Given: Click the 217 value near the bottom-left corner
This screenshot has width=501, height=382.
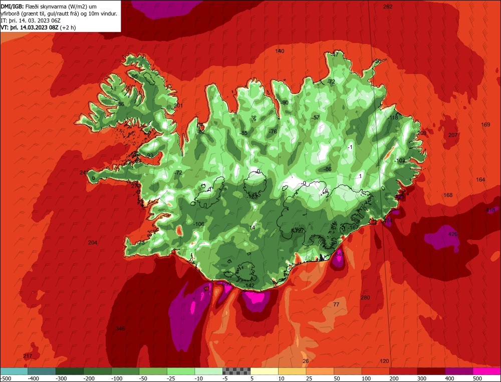Looking at the screenshot, I should (x=28, y=356).
